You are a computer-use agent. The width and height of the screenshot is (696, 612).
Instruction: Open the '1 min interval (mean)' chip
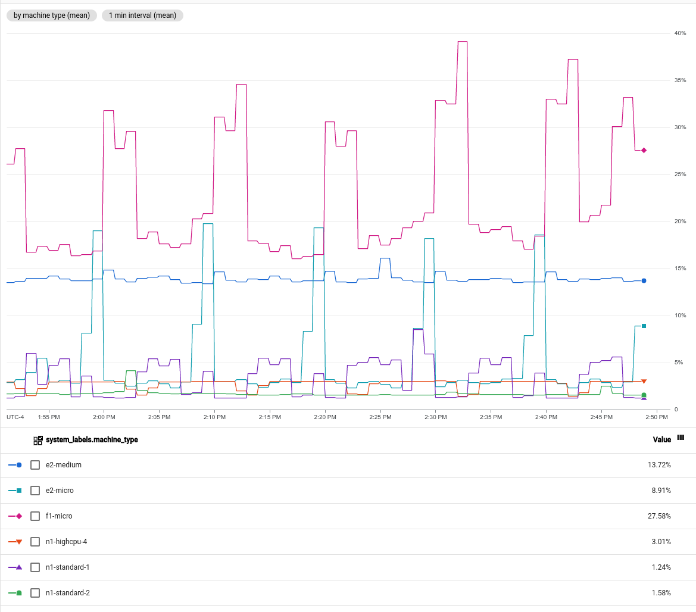(x=142, y=15)
